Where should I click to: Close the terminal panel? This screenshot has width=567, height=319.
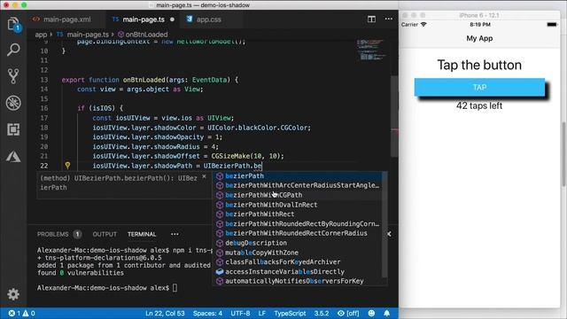point(389,234)
